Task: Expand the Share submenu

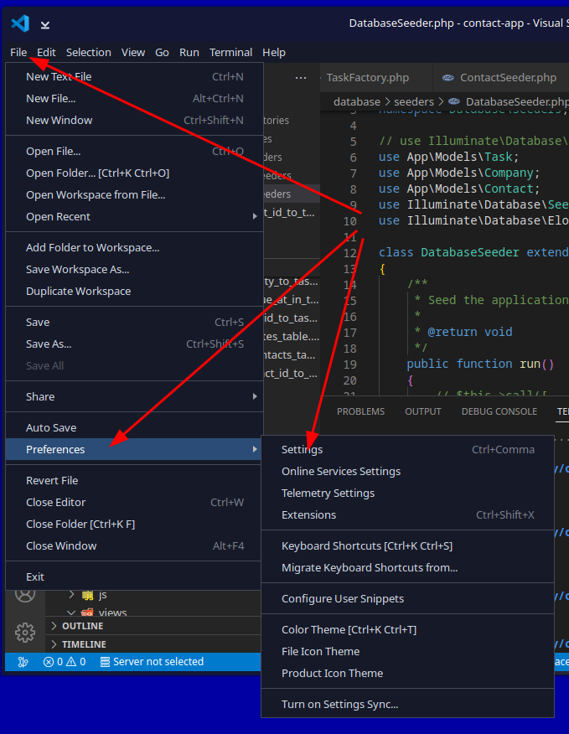Action: tap(133, 396)
